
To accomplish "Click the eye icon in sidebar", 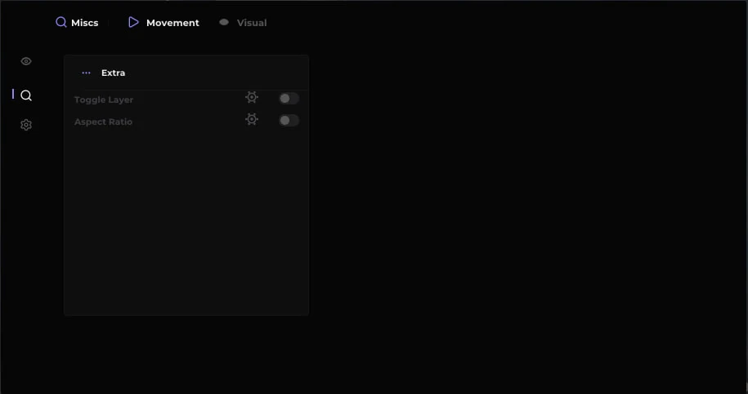I will click(26, 61).
